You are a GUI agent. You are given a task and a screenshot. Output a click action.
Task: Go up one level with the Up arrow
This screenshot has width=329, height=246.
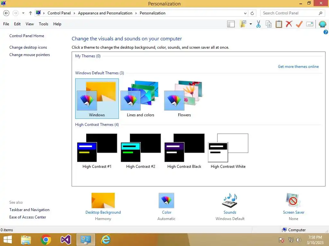tap(31, 13)
